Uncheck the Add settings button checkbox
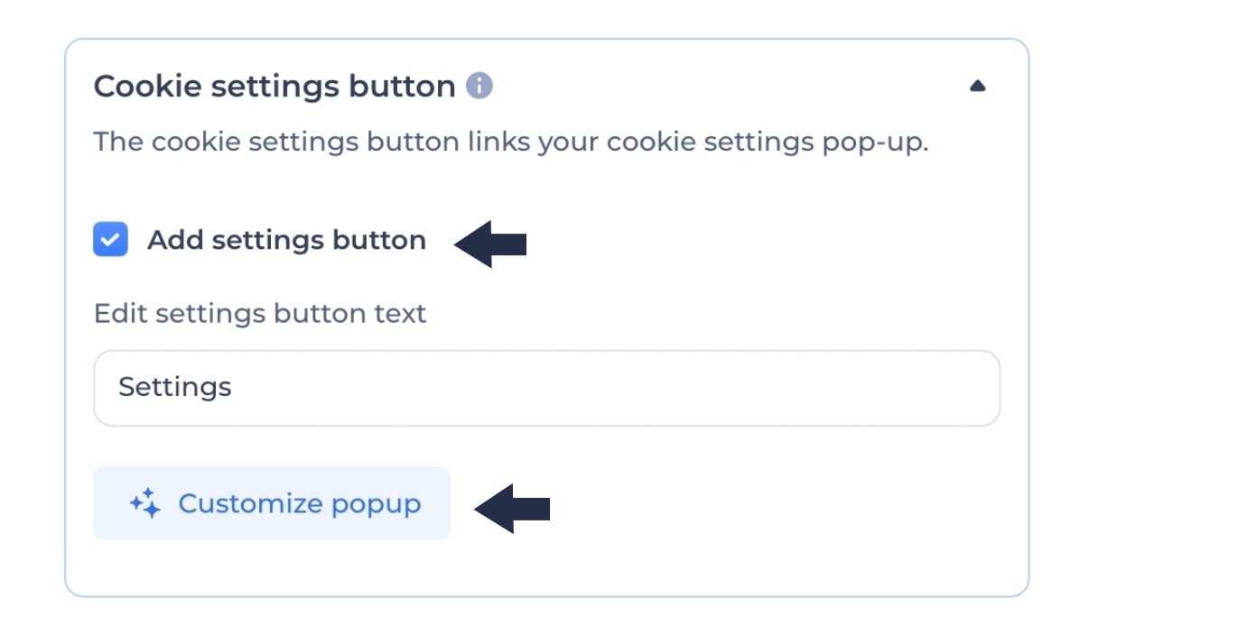The width and height of the screenshot is (1257, 644). click(x=110, y=240)
